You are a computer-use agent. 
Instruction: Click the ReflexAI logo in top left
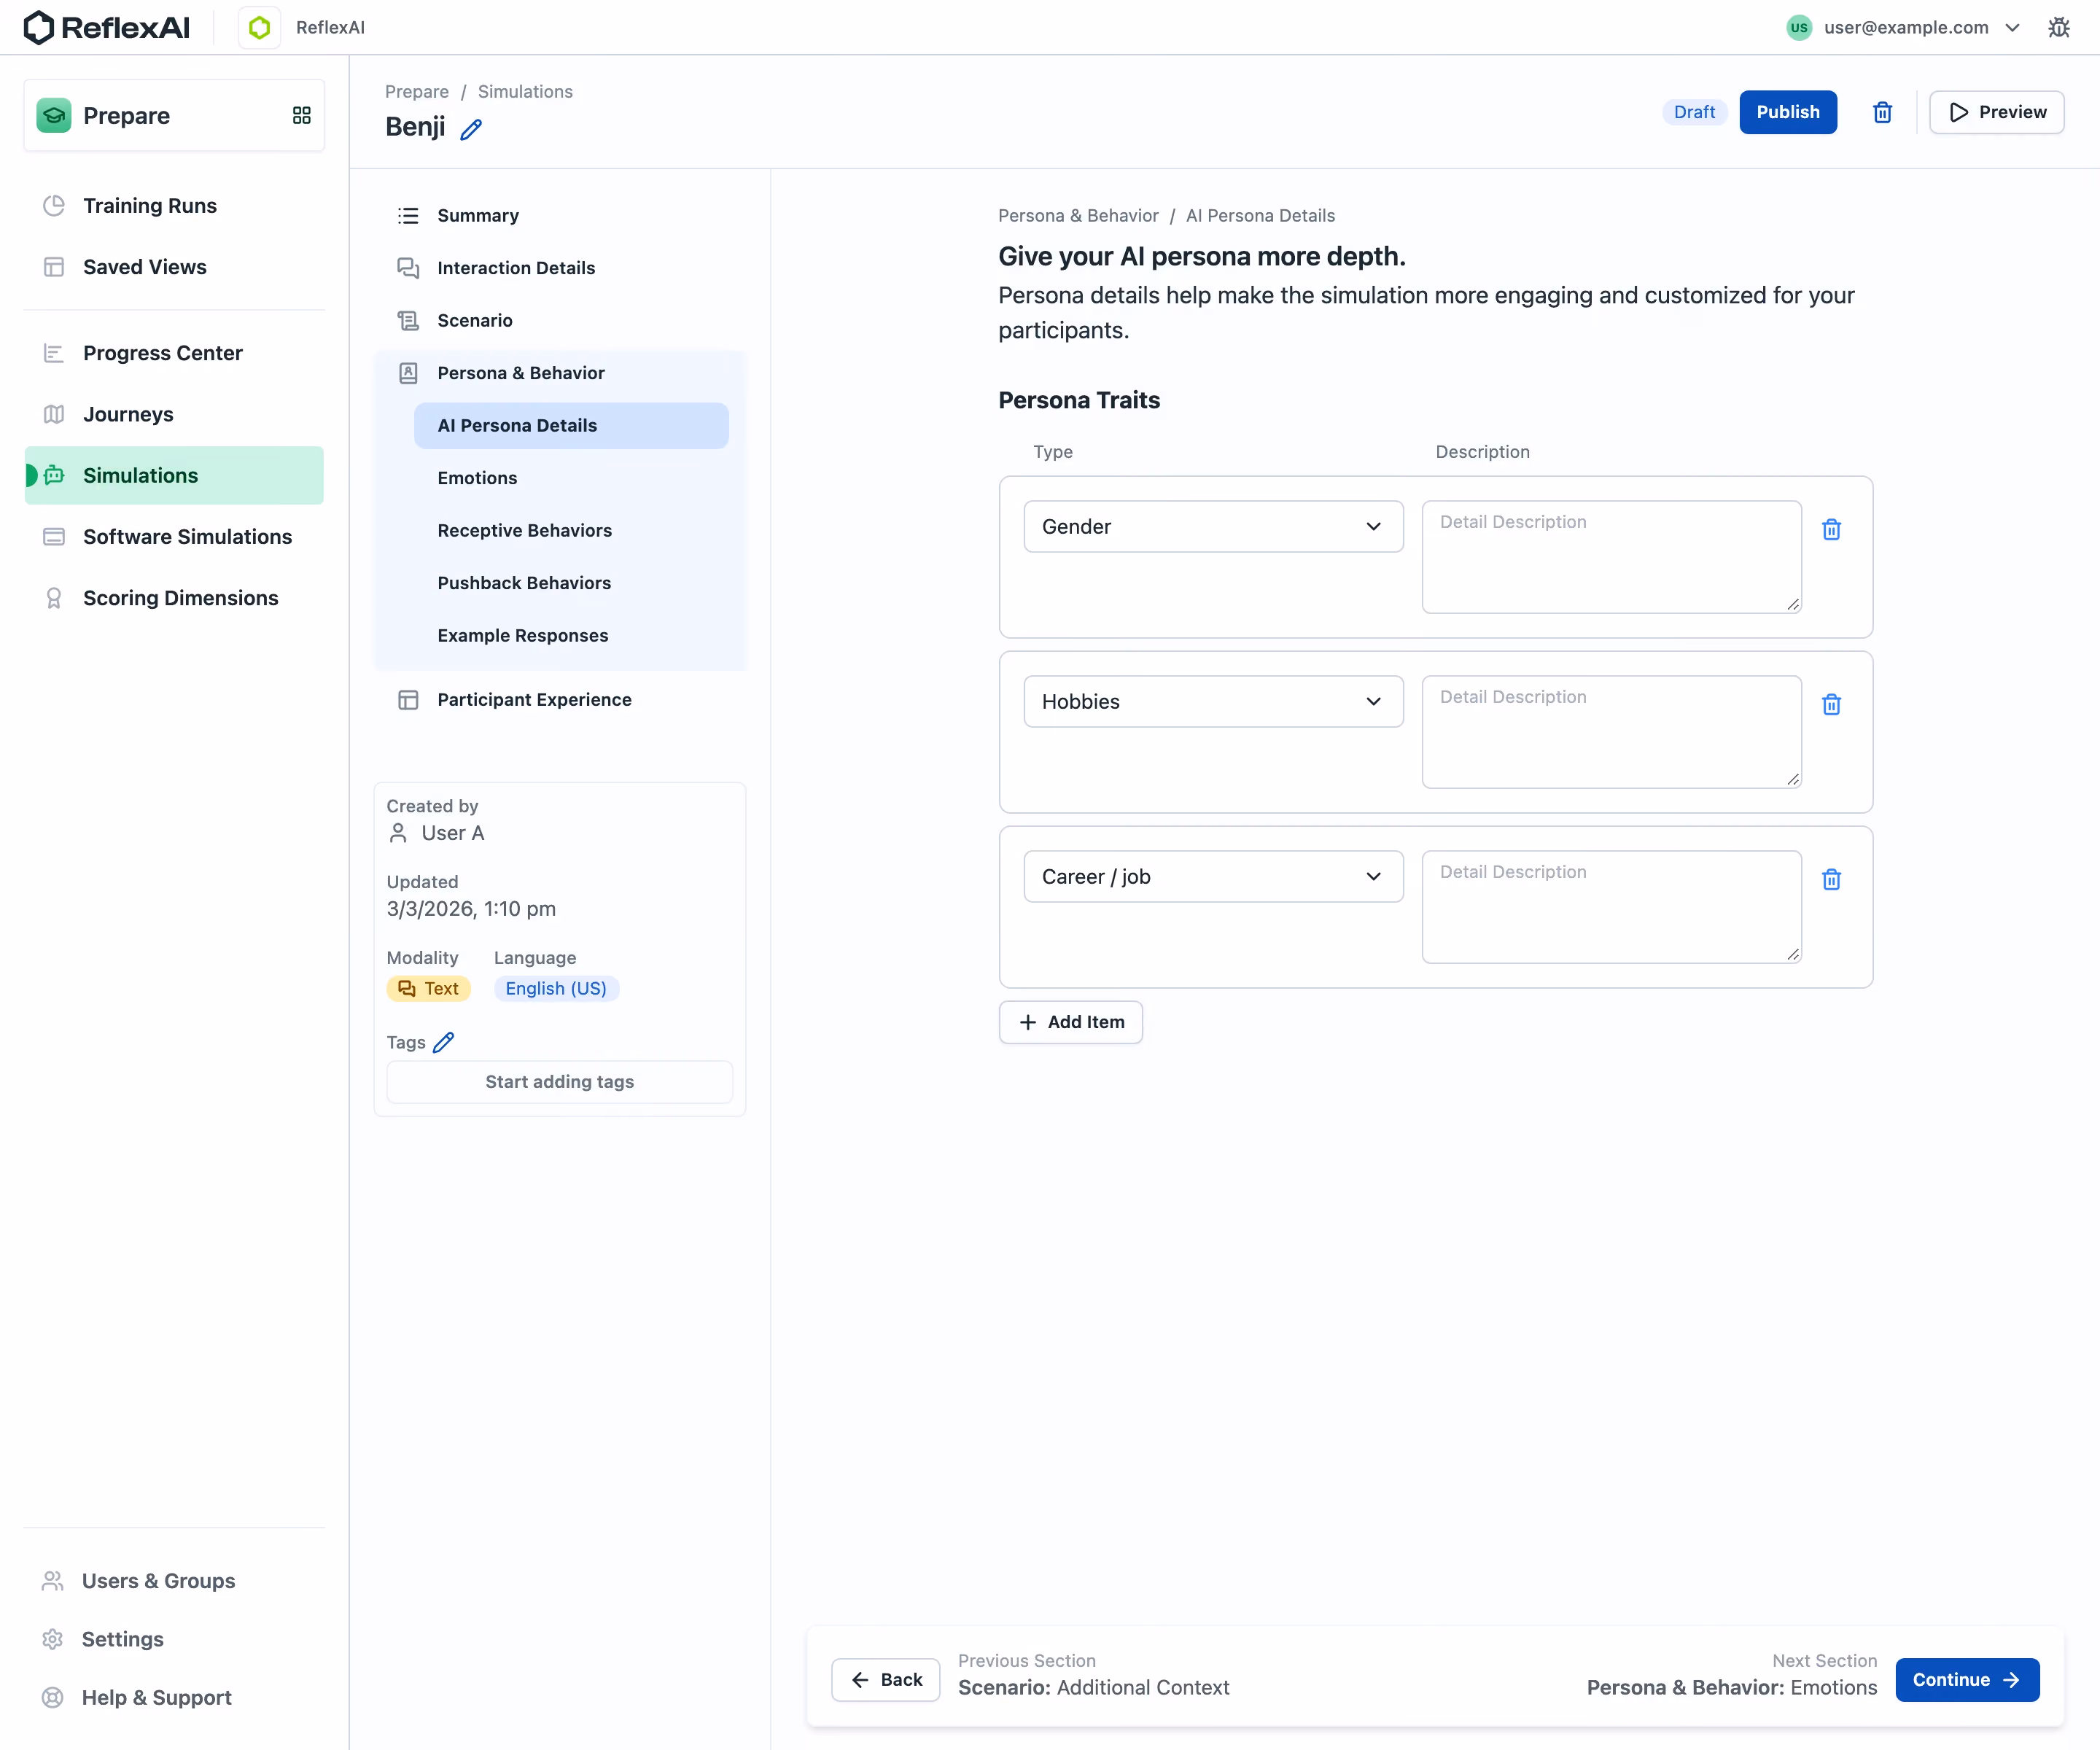click(x=107, y=28)
